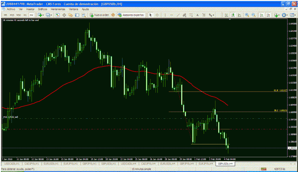The height and width of the screenshot is (172, 298).
Task: Switch to the GBPUSDb,H1 chart tab
Action: pyautogui.click(x=109, y=163)
